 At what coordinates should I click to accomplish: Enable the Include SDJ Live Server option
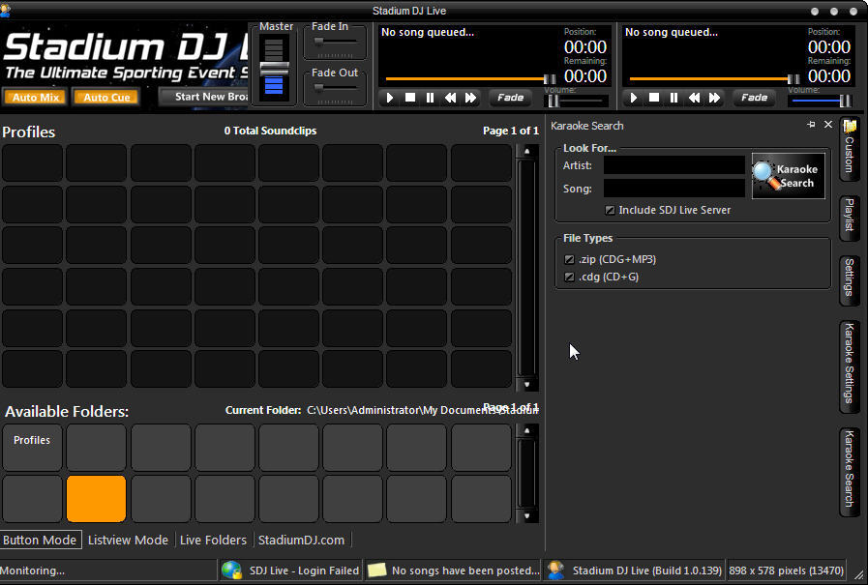pos(611,209)
